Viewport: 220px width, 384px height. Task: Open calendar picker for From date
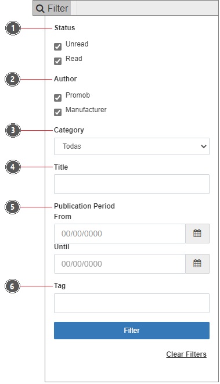[x=197, y=234]
